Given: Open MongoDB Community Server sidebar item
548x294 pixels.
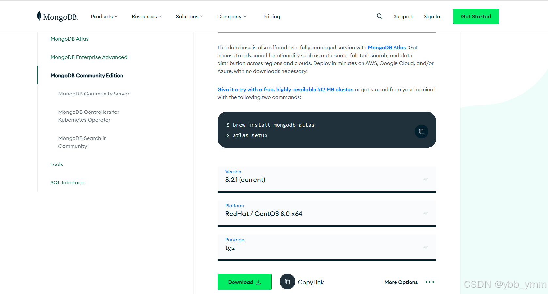Looking at the screenshot, I should click(x=94, y=94).
